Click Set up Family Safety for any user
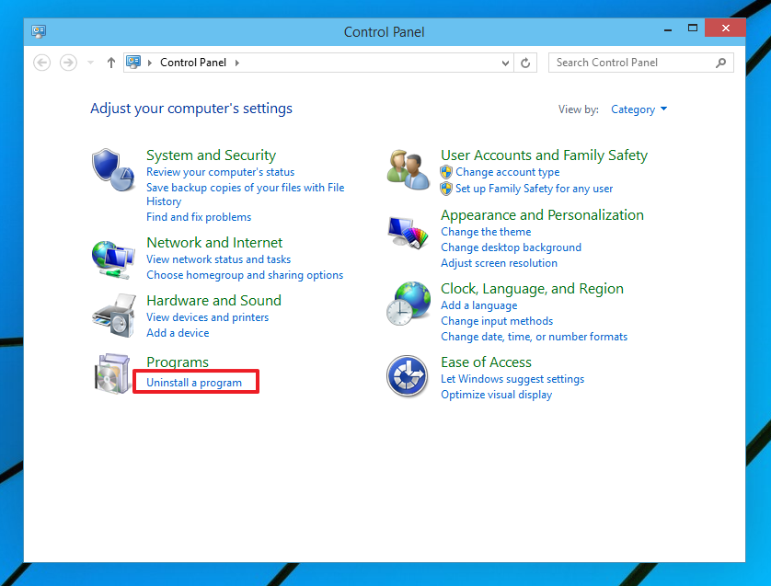771x586 pixels. point(534,189)
